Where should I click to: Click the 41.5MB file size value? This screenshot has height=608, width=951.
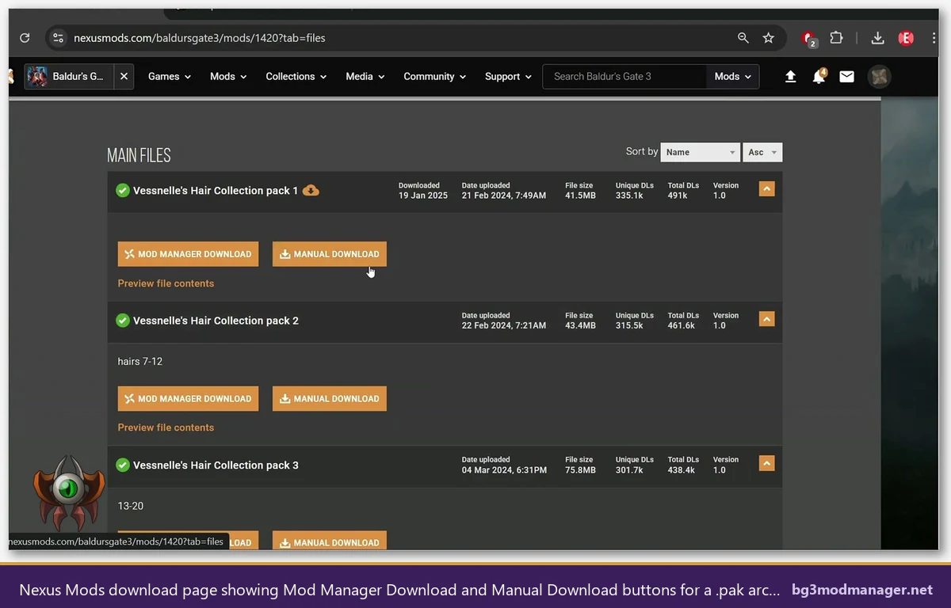click(x=580, y=196)
